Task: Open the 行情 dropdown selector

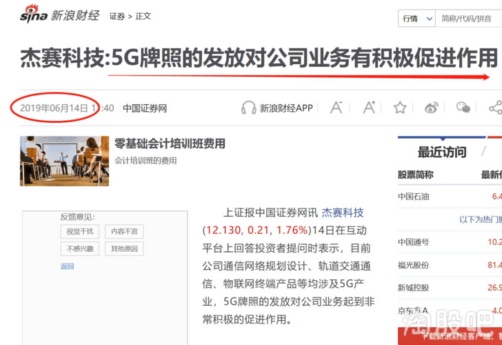Action: click(416, 19)
